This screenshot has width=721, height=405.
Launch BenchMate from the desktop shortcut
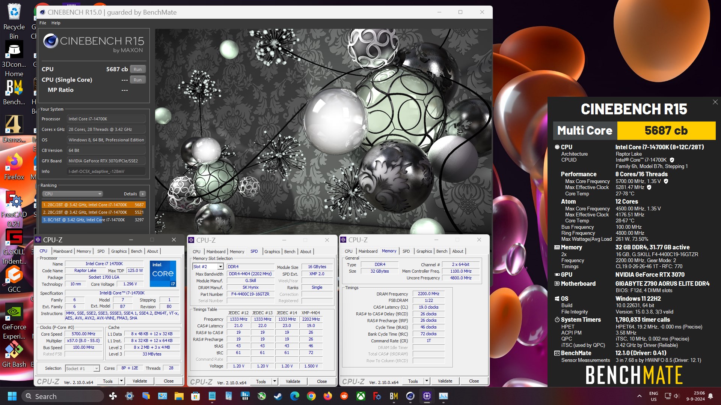[14, 92]
